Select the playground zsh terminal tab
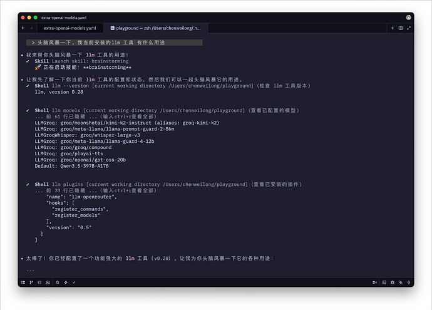 (x=162, y=28)
